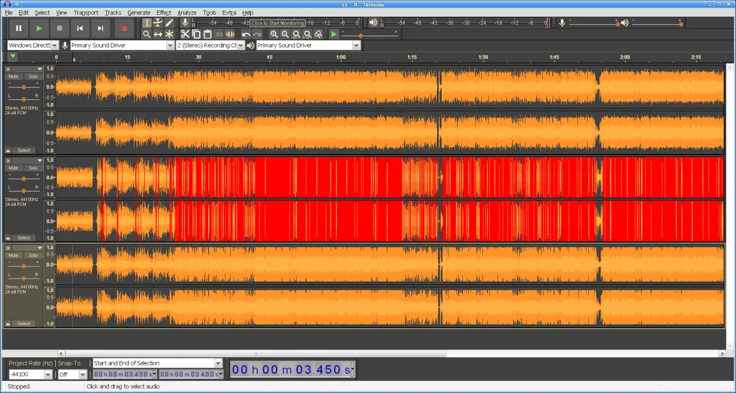
Task: Select the Draw (pencil) tool
Action: click(x=169, y=23)
